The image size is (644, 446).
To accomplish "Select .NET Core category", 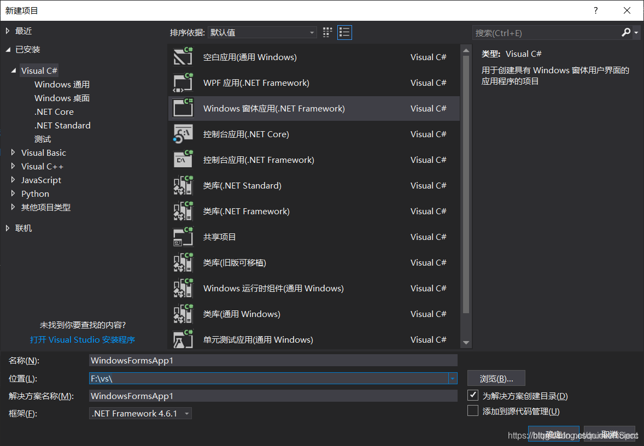I will pos(54,111).
